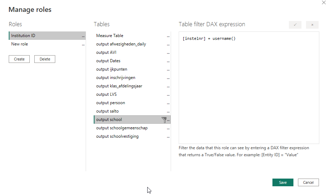Screen dimensions: 327x195
Task: Cancel the Manage roles dialog
Action: (308, 182)
